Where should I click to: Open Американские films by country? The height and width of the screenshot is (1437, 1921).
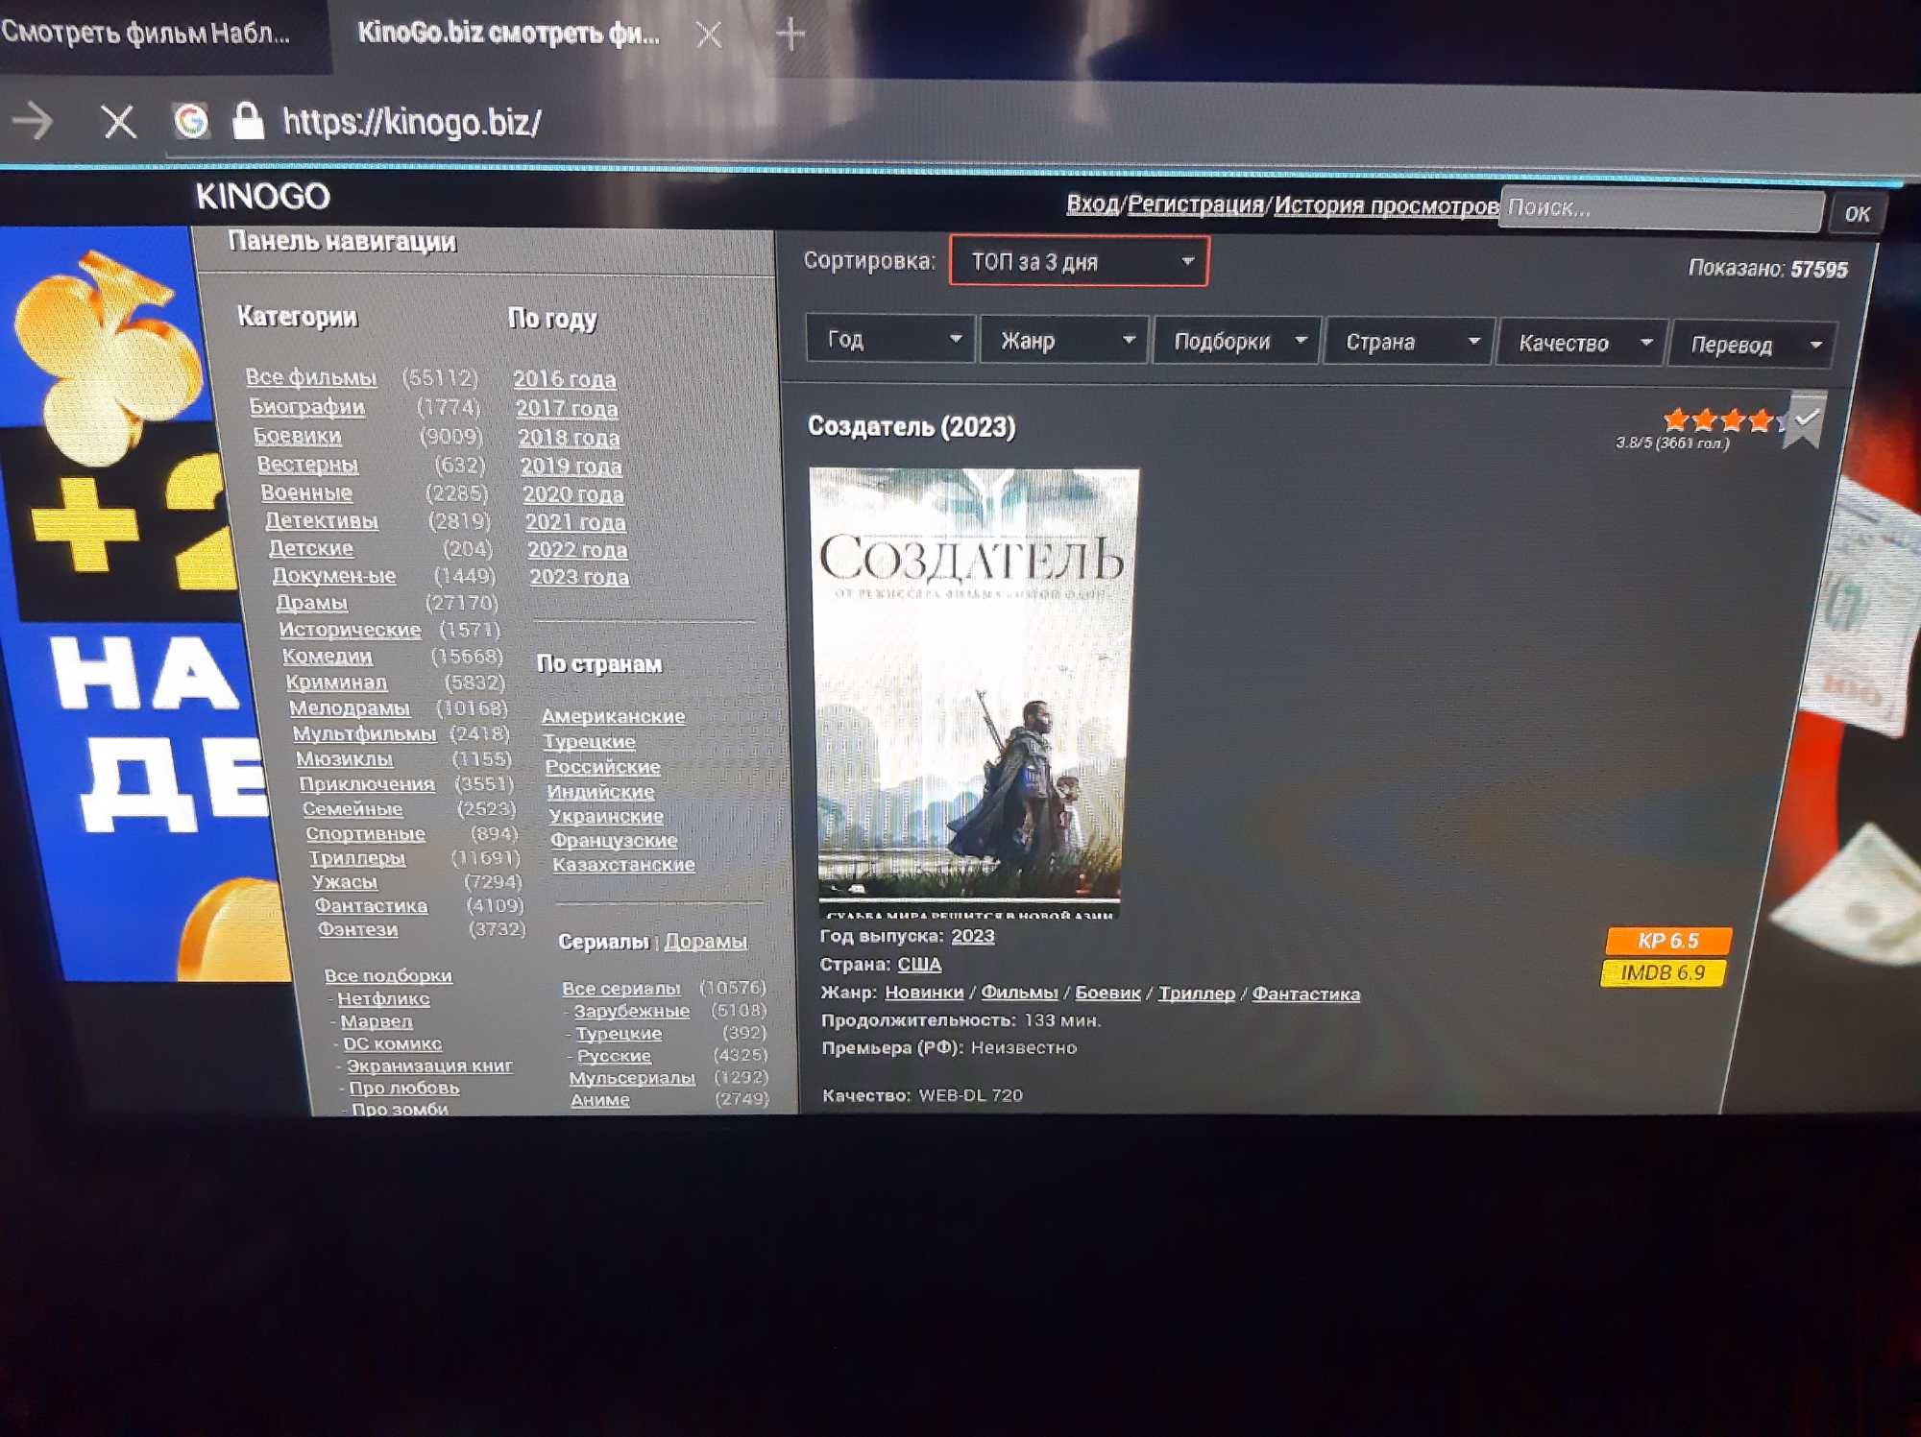(613, 716)
